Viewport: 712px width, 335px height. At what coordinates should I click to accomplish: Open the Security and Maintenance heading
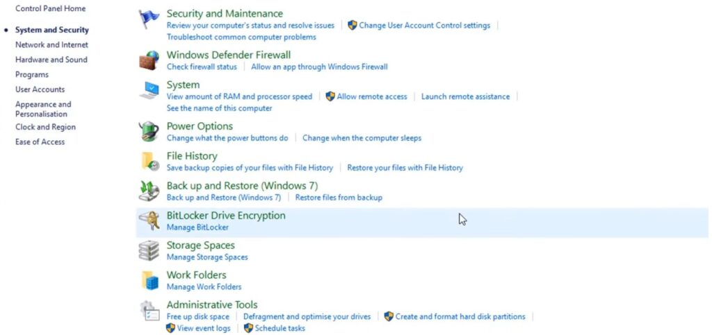225,14
